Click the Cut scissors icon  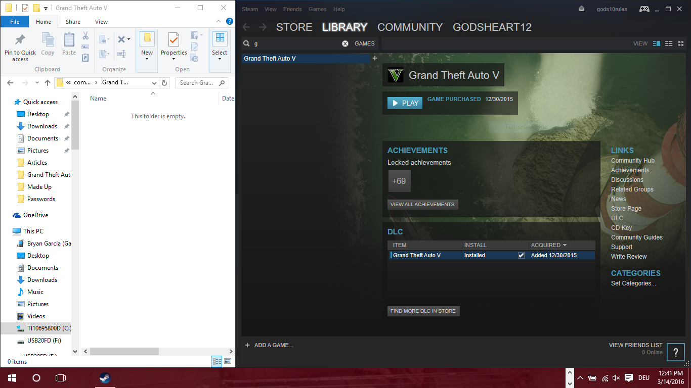[x=85, y=36]
